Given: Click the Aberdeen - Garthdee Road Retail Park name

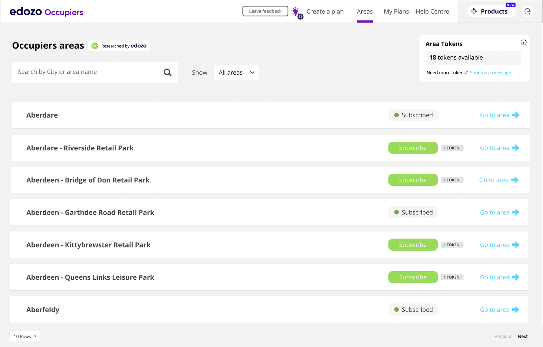Looking at the screenshot, I should click(90, 212).
